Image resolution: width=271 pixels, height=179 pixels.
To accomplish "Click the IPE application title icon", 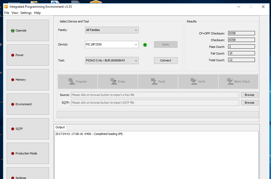I will pyautogui.click(x=6, y=7).
